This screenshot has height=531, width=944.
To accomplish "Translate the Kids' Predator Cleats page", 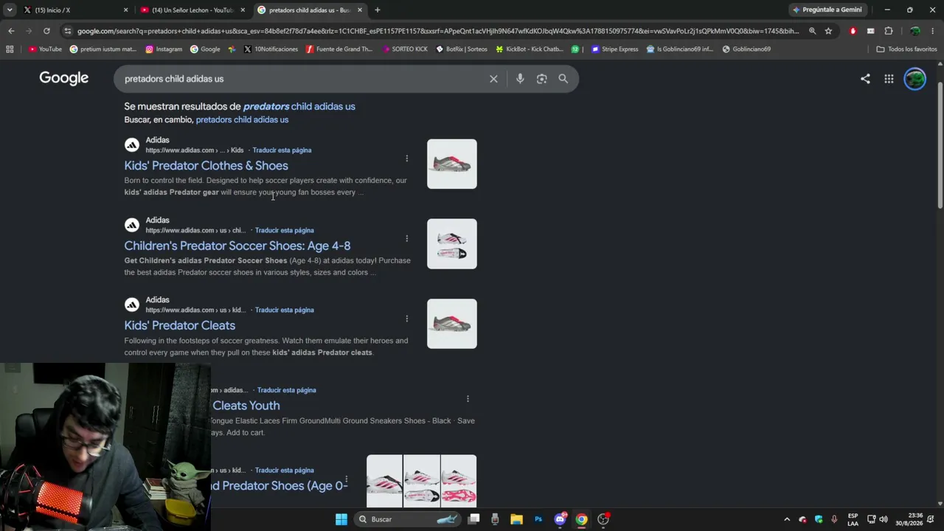I will (285, 310).
